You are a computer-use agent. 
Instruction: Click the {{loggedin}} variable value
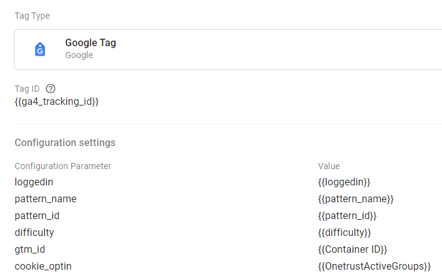[344, 182]
